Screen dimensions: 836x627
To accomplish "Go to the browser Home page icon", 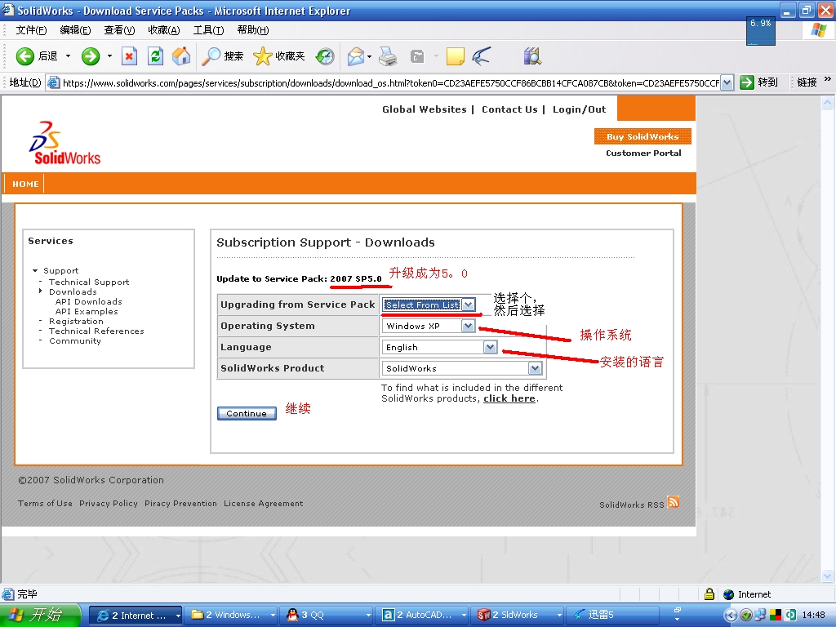I will pyautogui.click(x=181, y=56).
